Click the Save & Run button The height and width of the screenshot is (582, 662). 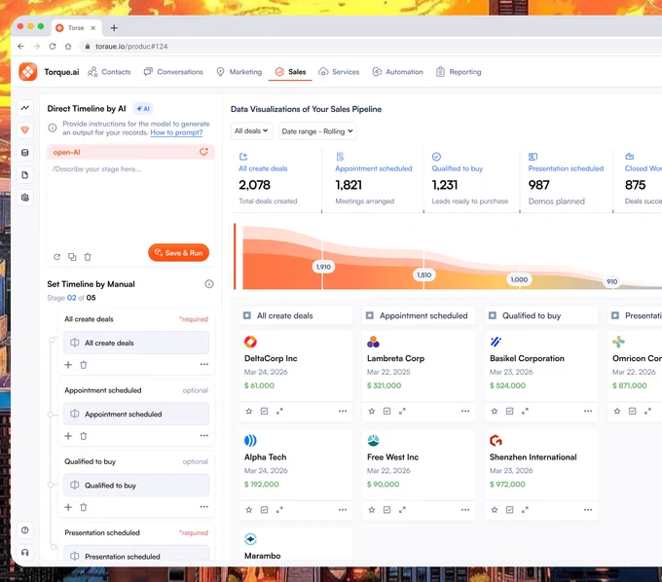pos(178,252)
